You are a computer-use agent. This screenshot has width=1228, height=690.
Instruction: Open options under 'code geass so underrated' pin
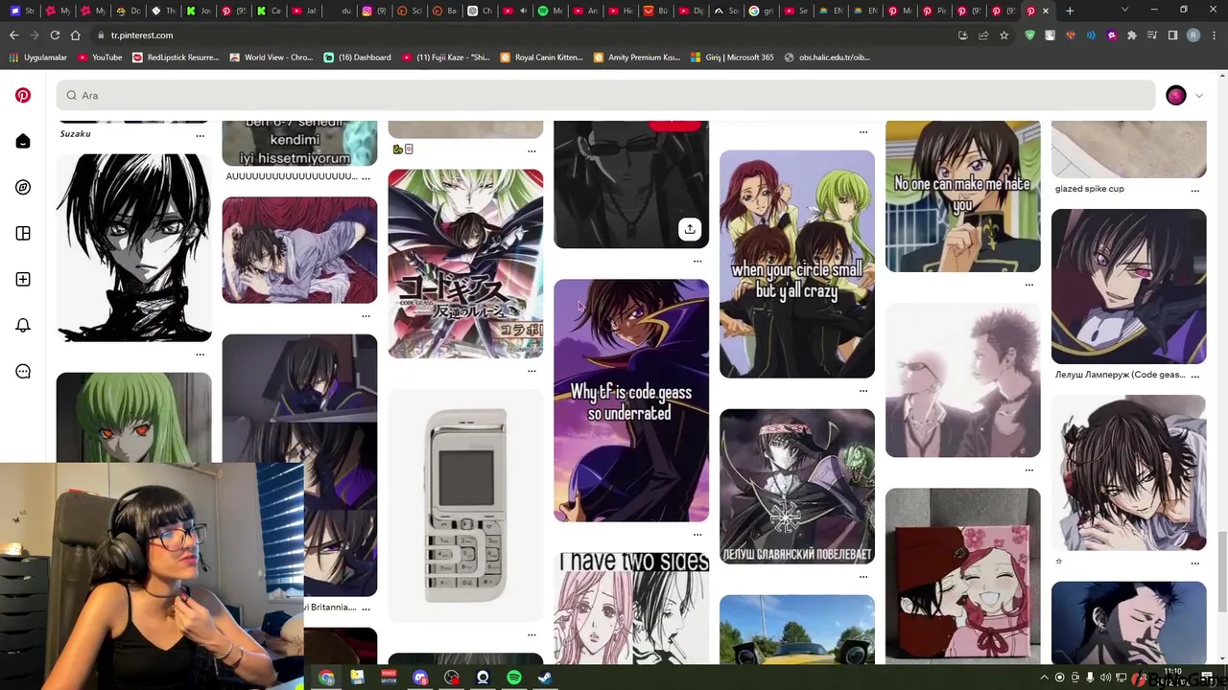click(697, 534)
